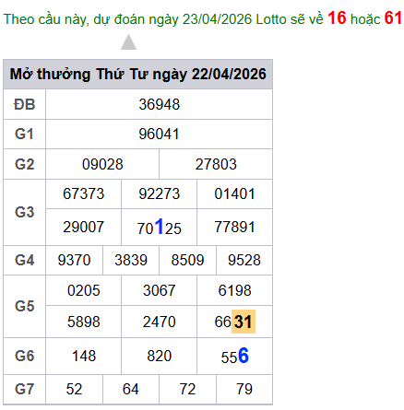Screen dimensions: 404x410
Task: Click the date 23/04/2026 in the prediction text
Action: pos(217,19)
